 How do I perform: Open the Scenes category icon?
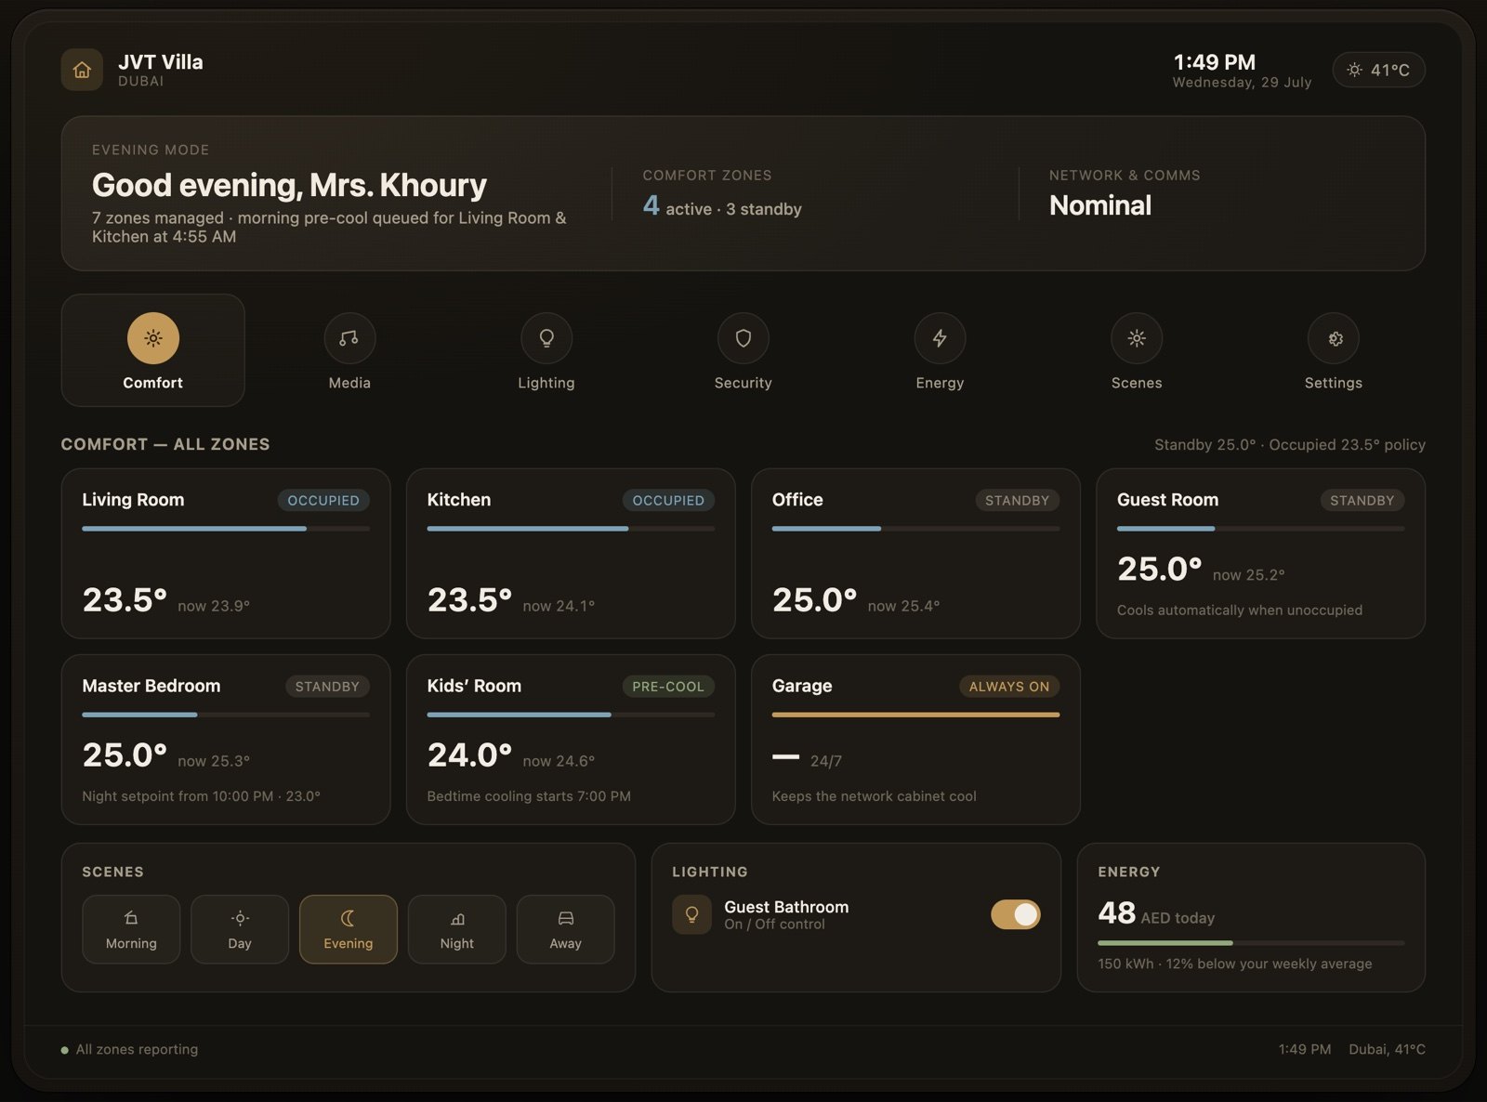1137,338
